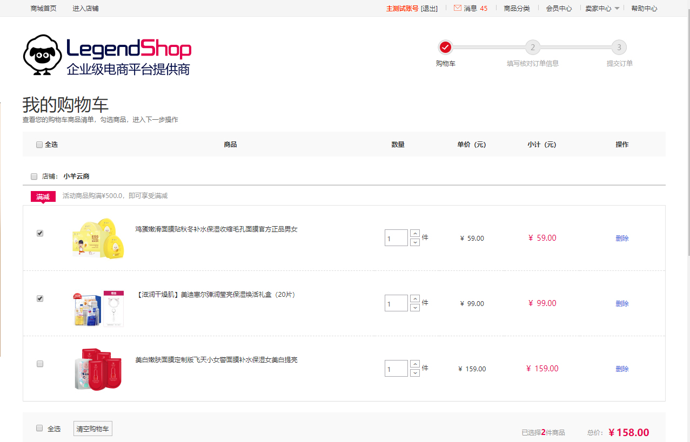Click the 清空购物车 button
690x442 pixels.
pyautogui.click(x=93, y=429)
